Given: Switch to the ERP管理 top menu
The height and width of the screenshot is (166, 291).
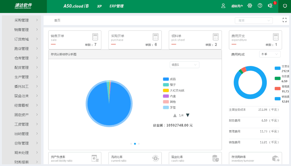Looking at the screenshot, I should [x=116, y=6].
